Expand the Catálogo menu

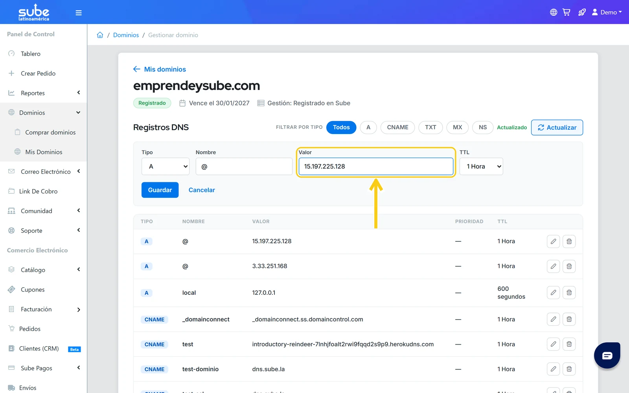tap(43, 270)
